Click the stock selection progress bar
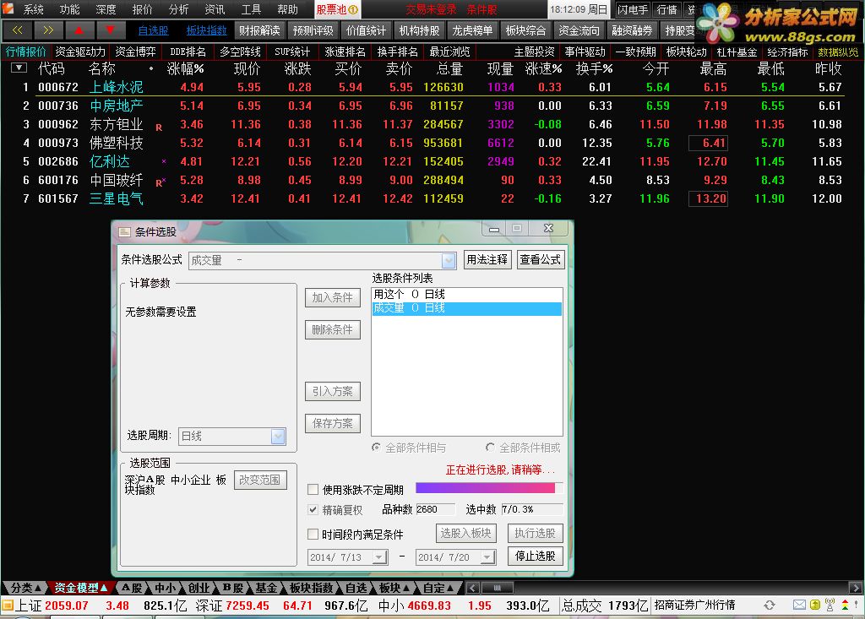 (x=489, y=488)
